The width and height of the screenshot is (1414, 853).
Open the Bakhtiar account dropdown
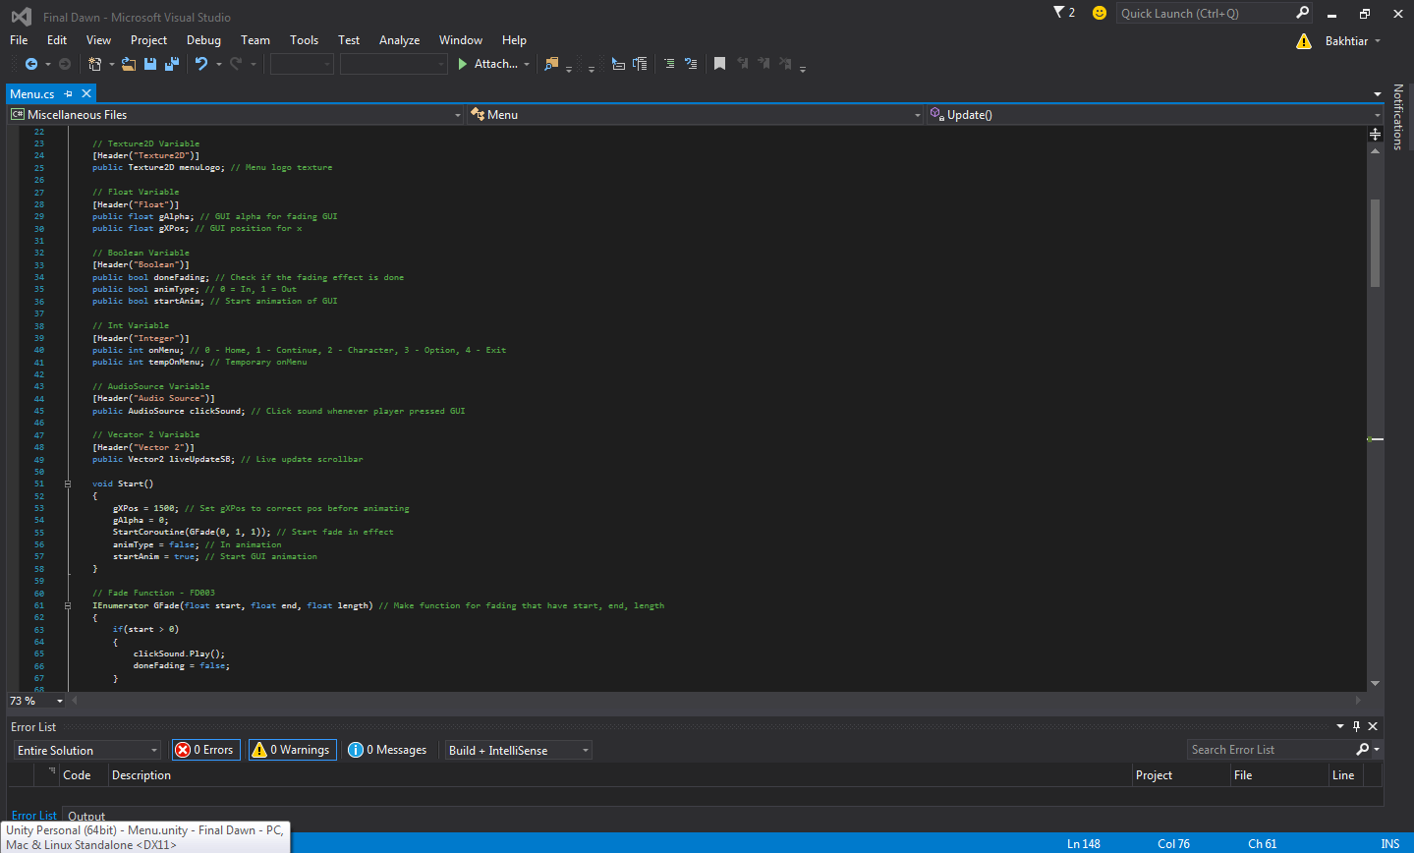(1352, 41)
